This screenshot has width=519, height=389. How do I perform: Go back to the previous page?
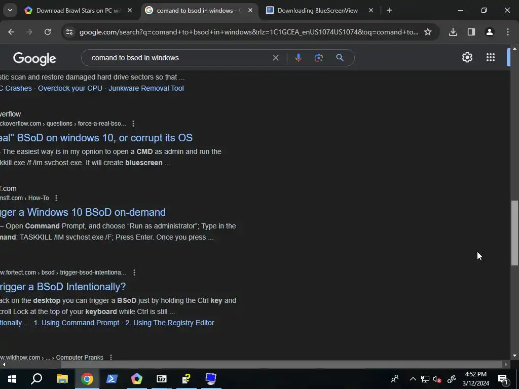[x=11, y=32]
